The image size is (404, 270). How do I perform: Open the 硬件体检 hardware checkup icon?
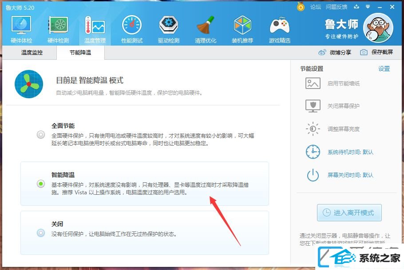[x=21, y=25]
